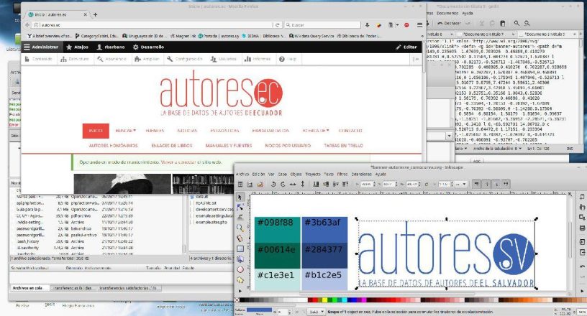Image resolution: width=587 pixels, height=316 pixels.
Task: Click the Drupal Atajos star shortcut
Action: pos(76,47)
